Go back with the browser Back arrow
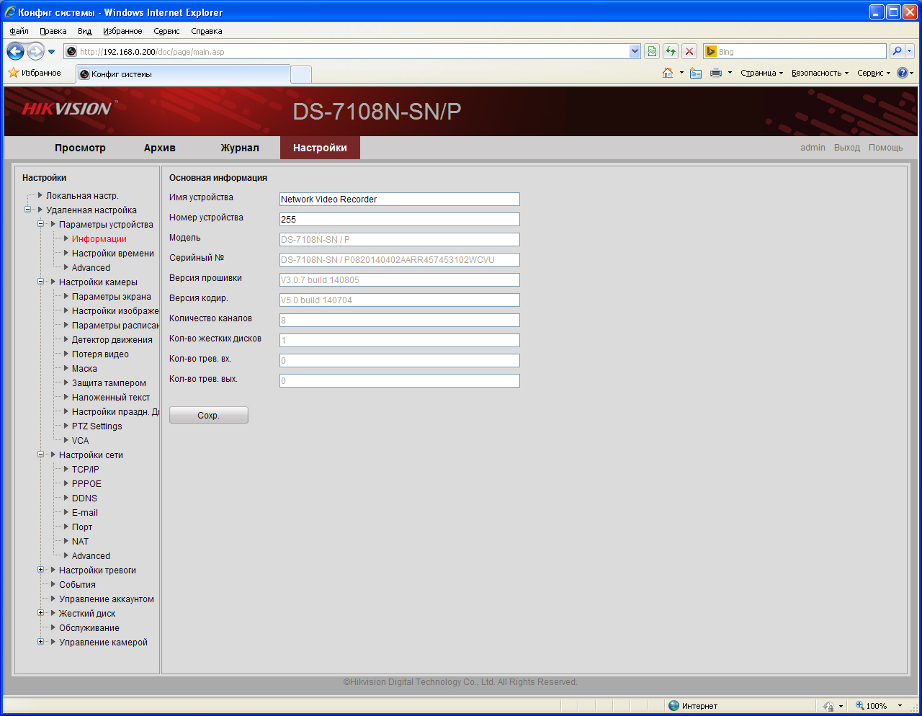The image size is (922, 716). tap(15, 51)
